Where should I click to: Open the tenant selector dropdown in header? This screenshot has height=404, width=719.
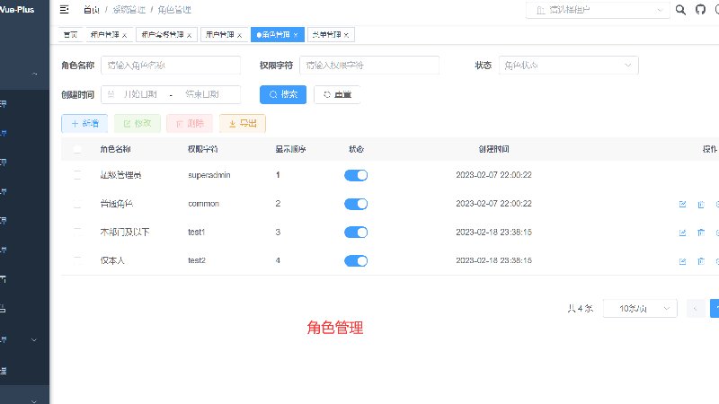click(x=598, y=10)
